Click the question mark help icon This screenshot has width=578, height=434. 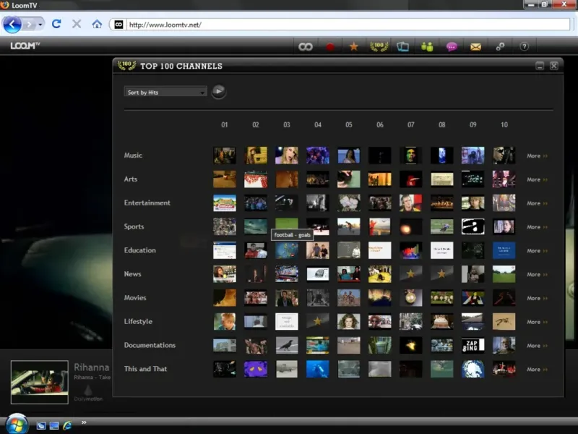point(524,46)
